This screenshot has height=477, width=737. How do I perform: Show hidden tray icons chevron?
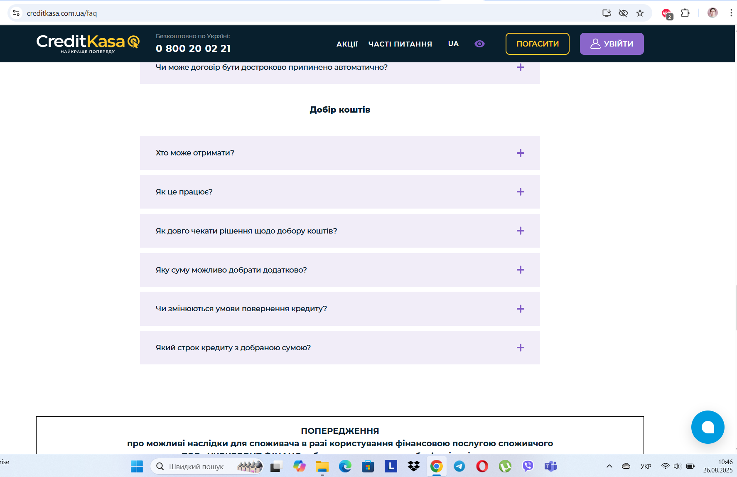point(609,466)
